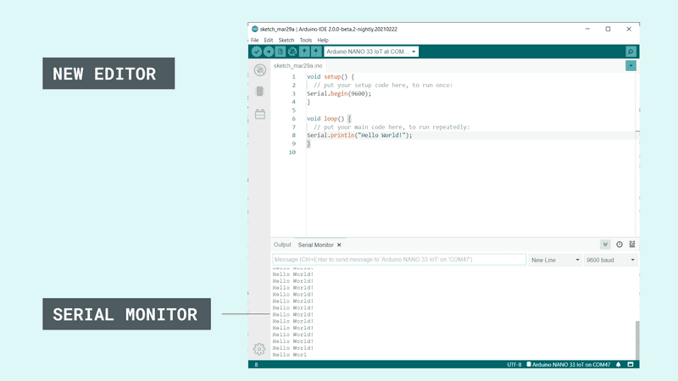The height and width of the screenshot is (381, 678).
Task: Maximize the Arduino IDE window
Action: (x=608, y=29)
